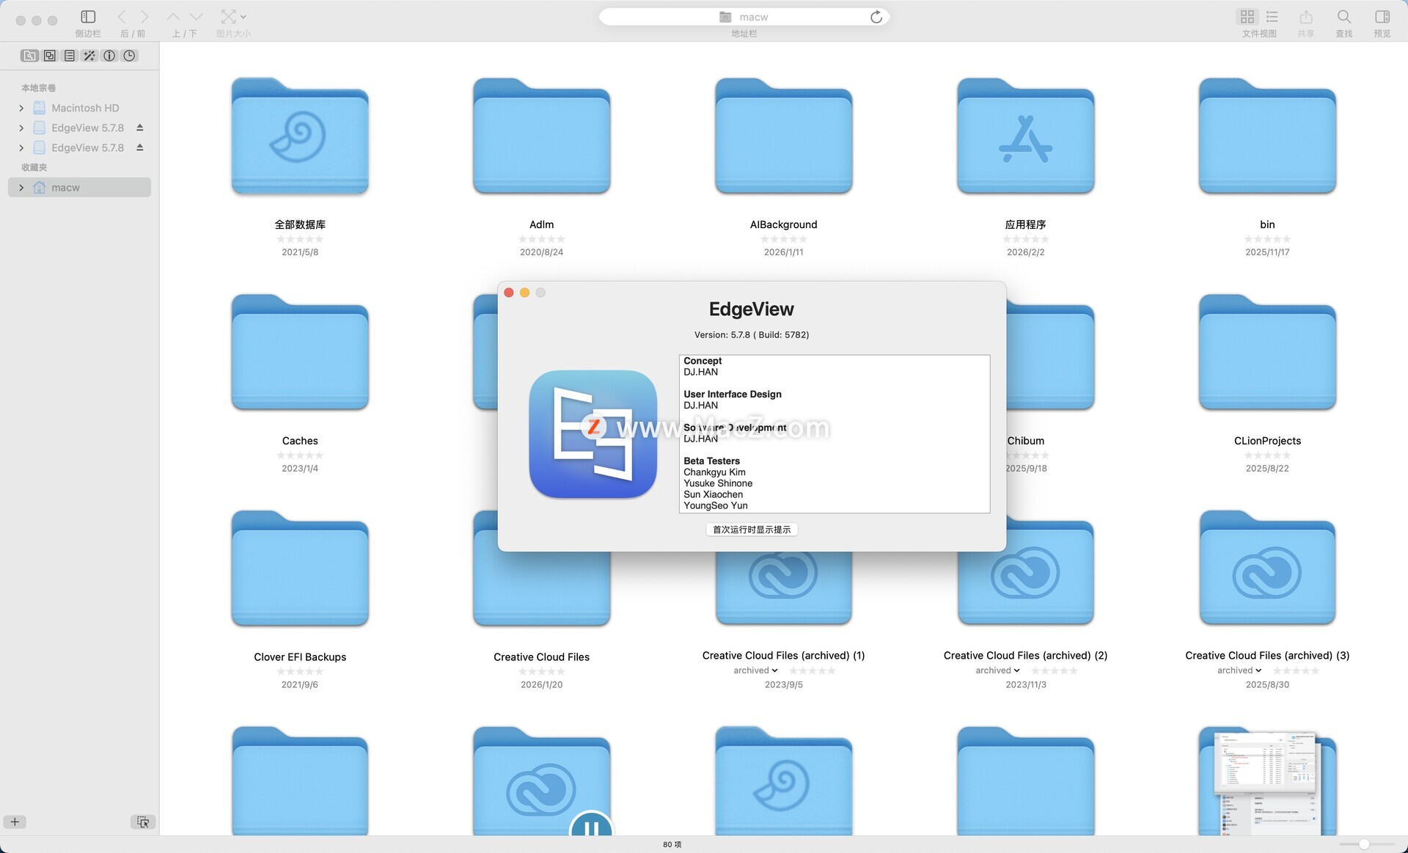Select the folder browser tab icon
This screenshot has width=1408, height=853.
tap(29, 56)
